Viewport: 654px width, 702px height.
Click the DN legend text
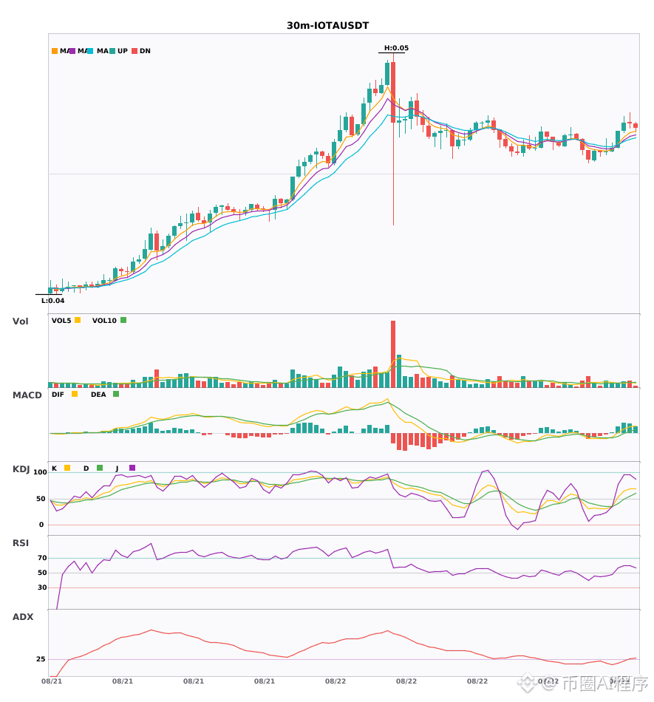(x=145, y=51)
